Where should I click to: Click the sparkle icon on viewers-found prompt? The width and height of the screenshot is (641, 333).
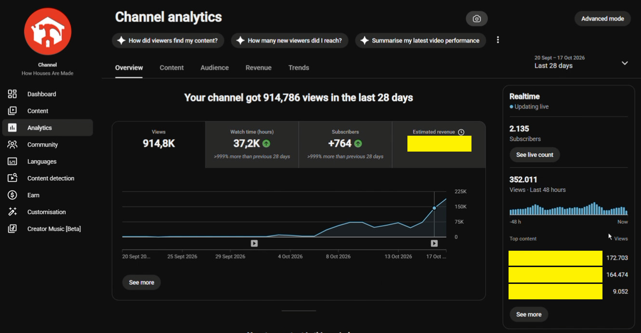tap(121, 40)
